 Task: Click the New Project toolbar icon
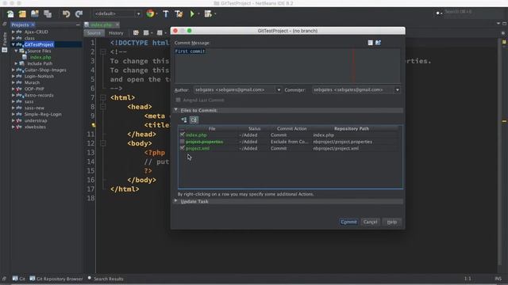click(x=22, y=14)
